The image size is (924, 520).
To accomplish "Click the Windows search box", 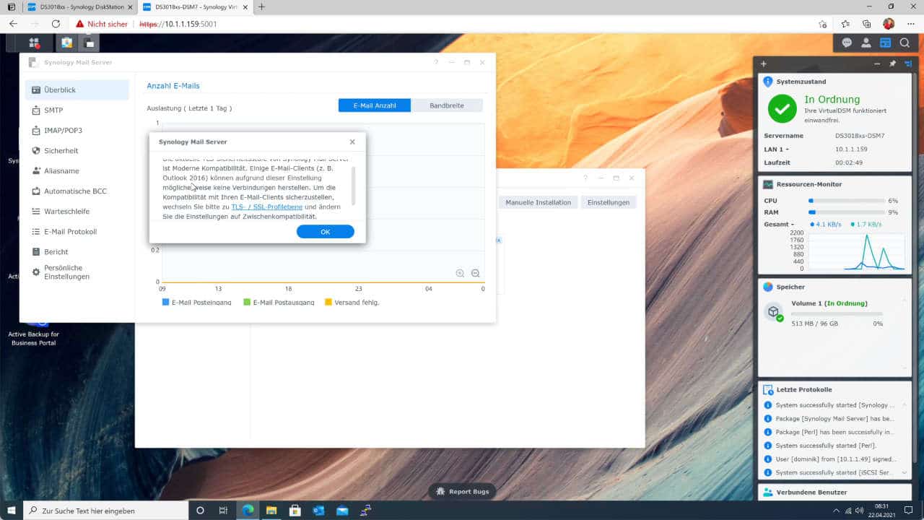I will (x=105, y=511).
